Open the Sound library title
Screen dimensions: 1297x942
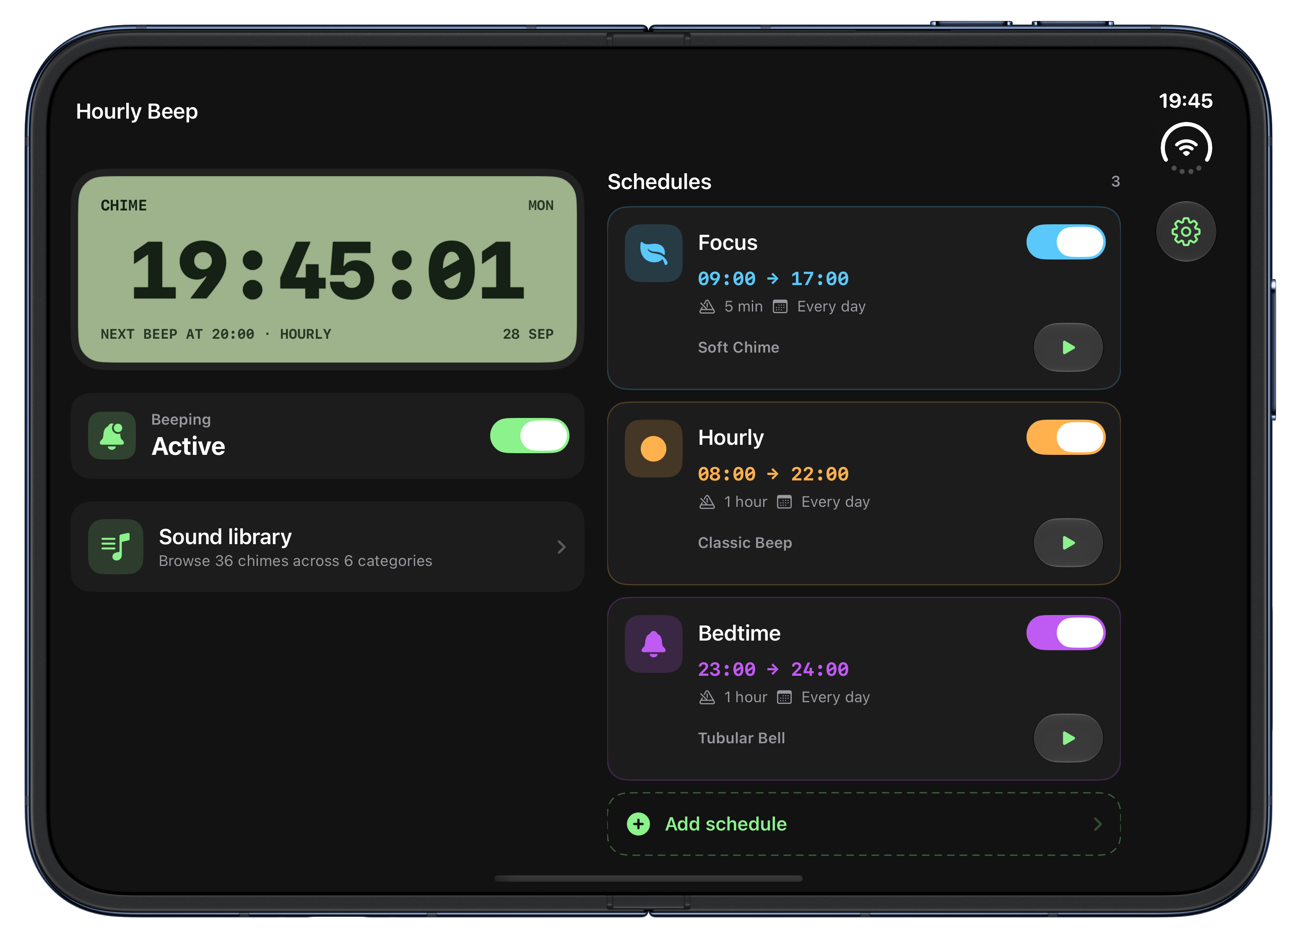tap(225, 537)
